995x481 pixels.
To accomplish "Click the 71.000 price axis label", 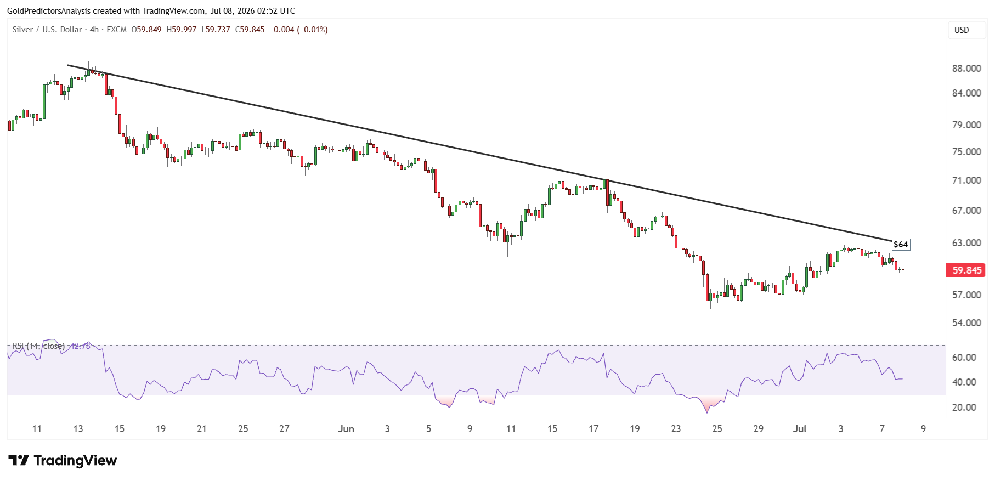I will (x=966, y=180).
